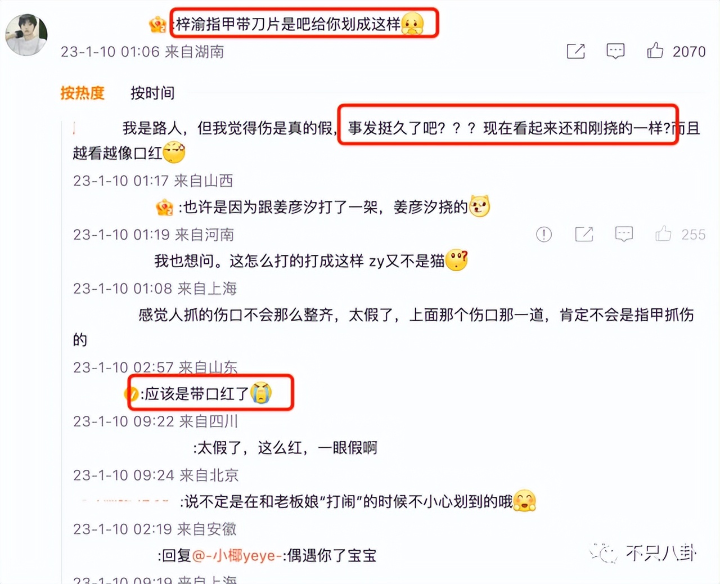Open the badge icon before 梓渝指甲带刀片 comment

[x=157, y=24]
